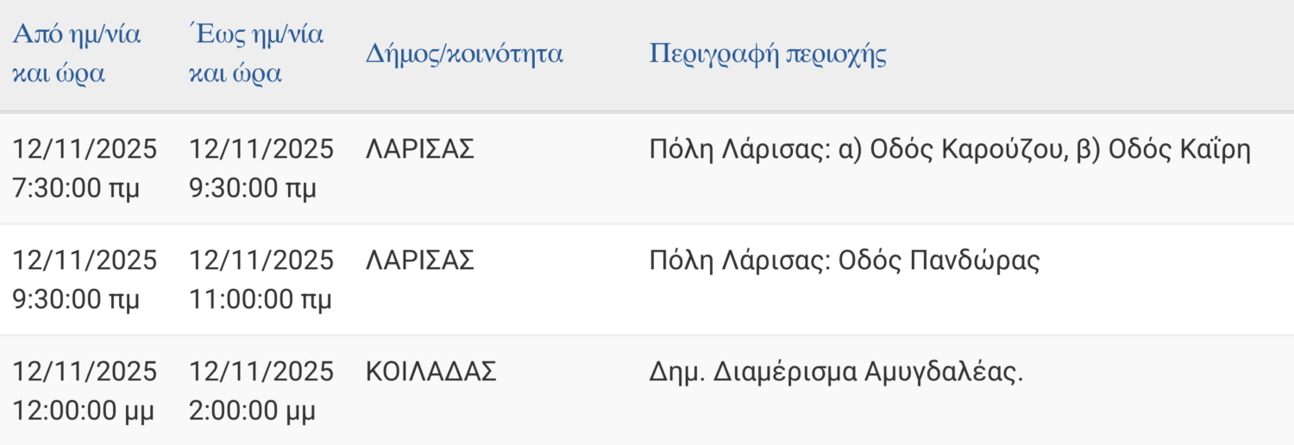The width and height of the screenshot is (1294, 445).
Task: Click the 'Από ημ/νία και ώρα' column header
Action: (x=76, y=54)
